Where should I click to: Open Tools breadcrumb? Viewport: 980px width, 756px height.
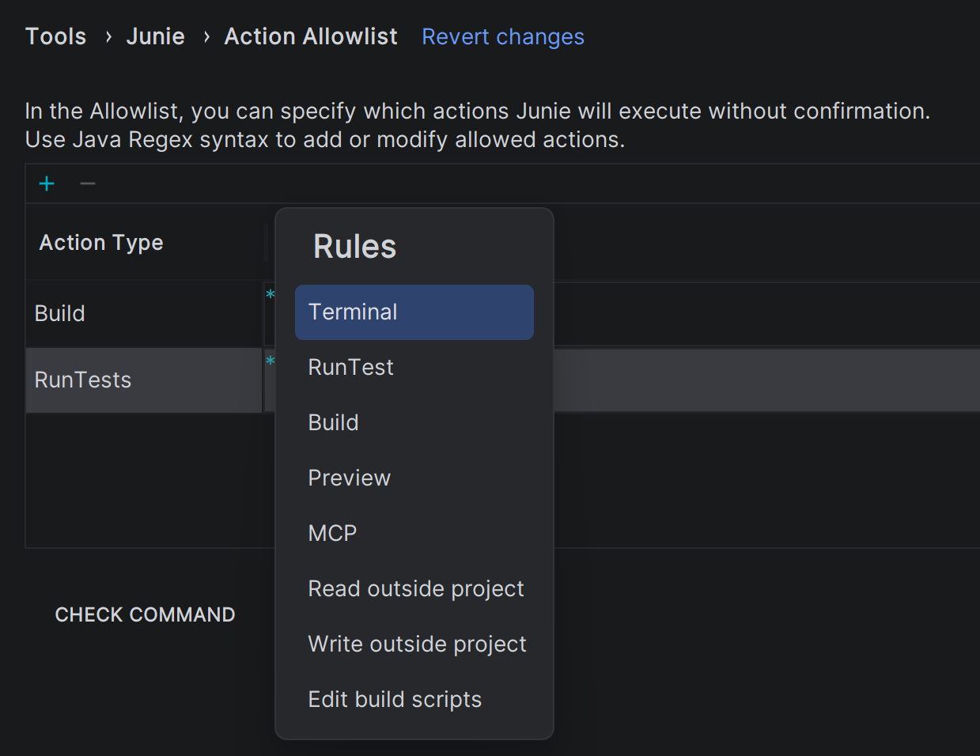(x=56, y=36)
